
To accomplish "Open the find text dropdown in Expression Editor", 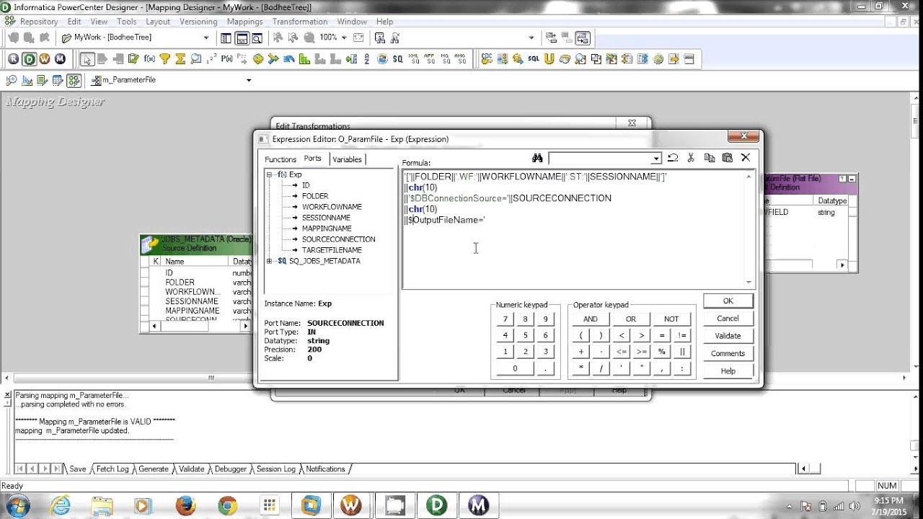I will (x=656, y=159).
